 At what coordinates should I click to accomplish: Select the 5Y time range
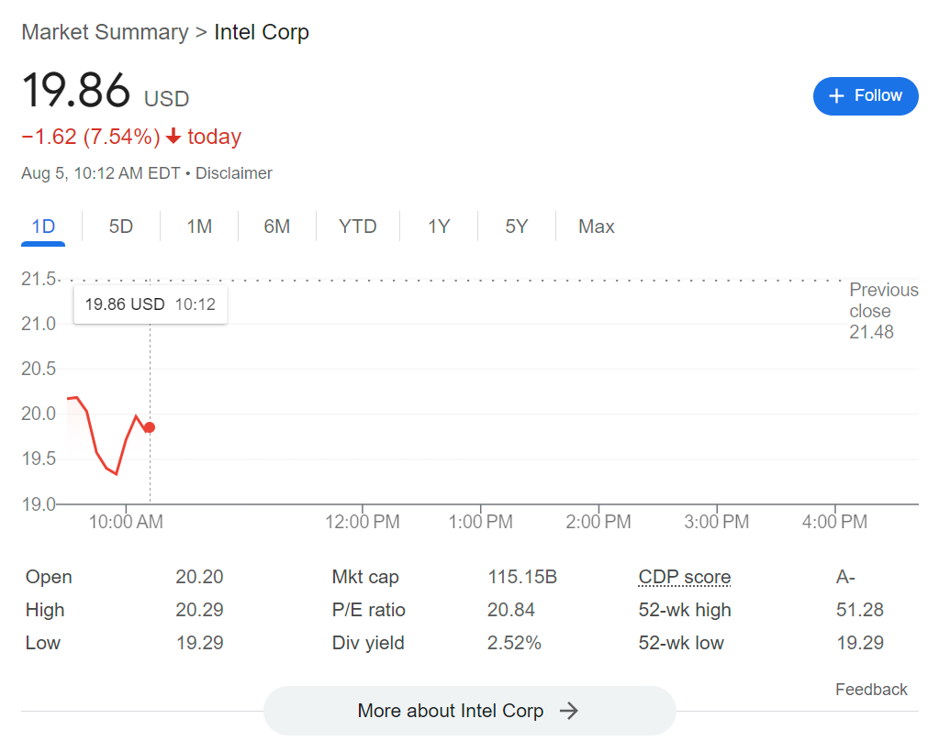point(516,226)
